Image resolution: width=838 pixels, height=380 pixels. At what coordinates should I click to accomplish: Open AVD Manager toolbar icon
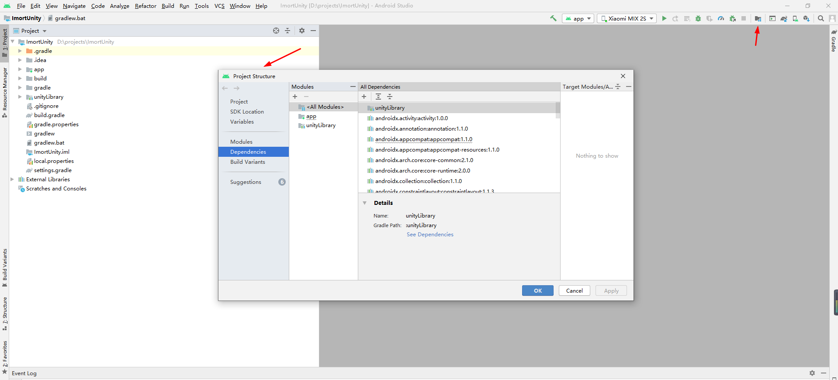[x=795, y=18]
